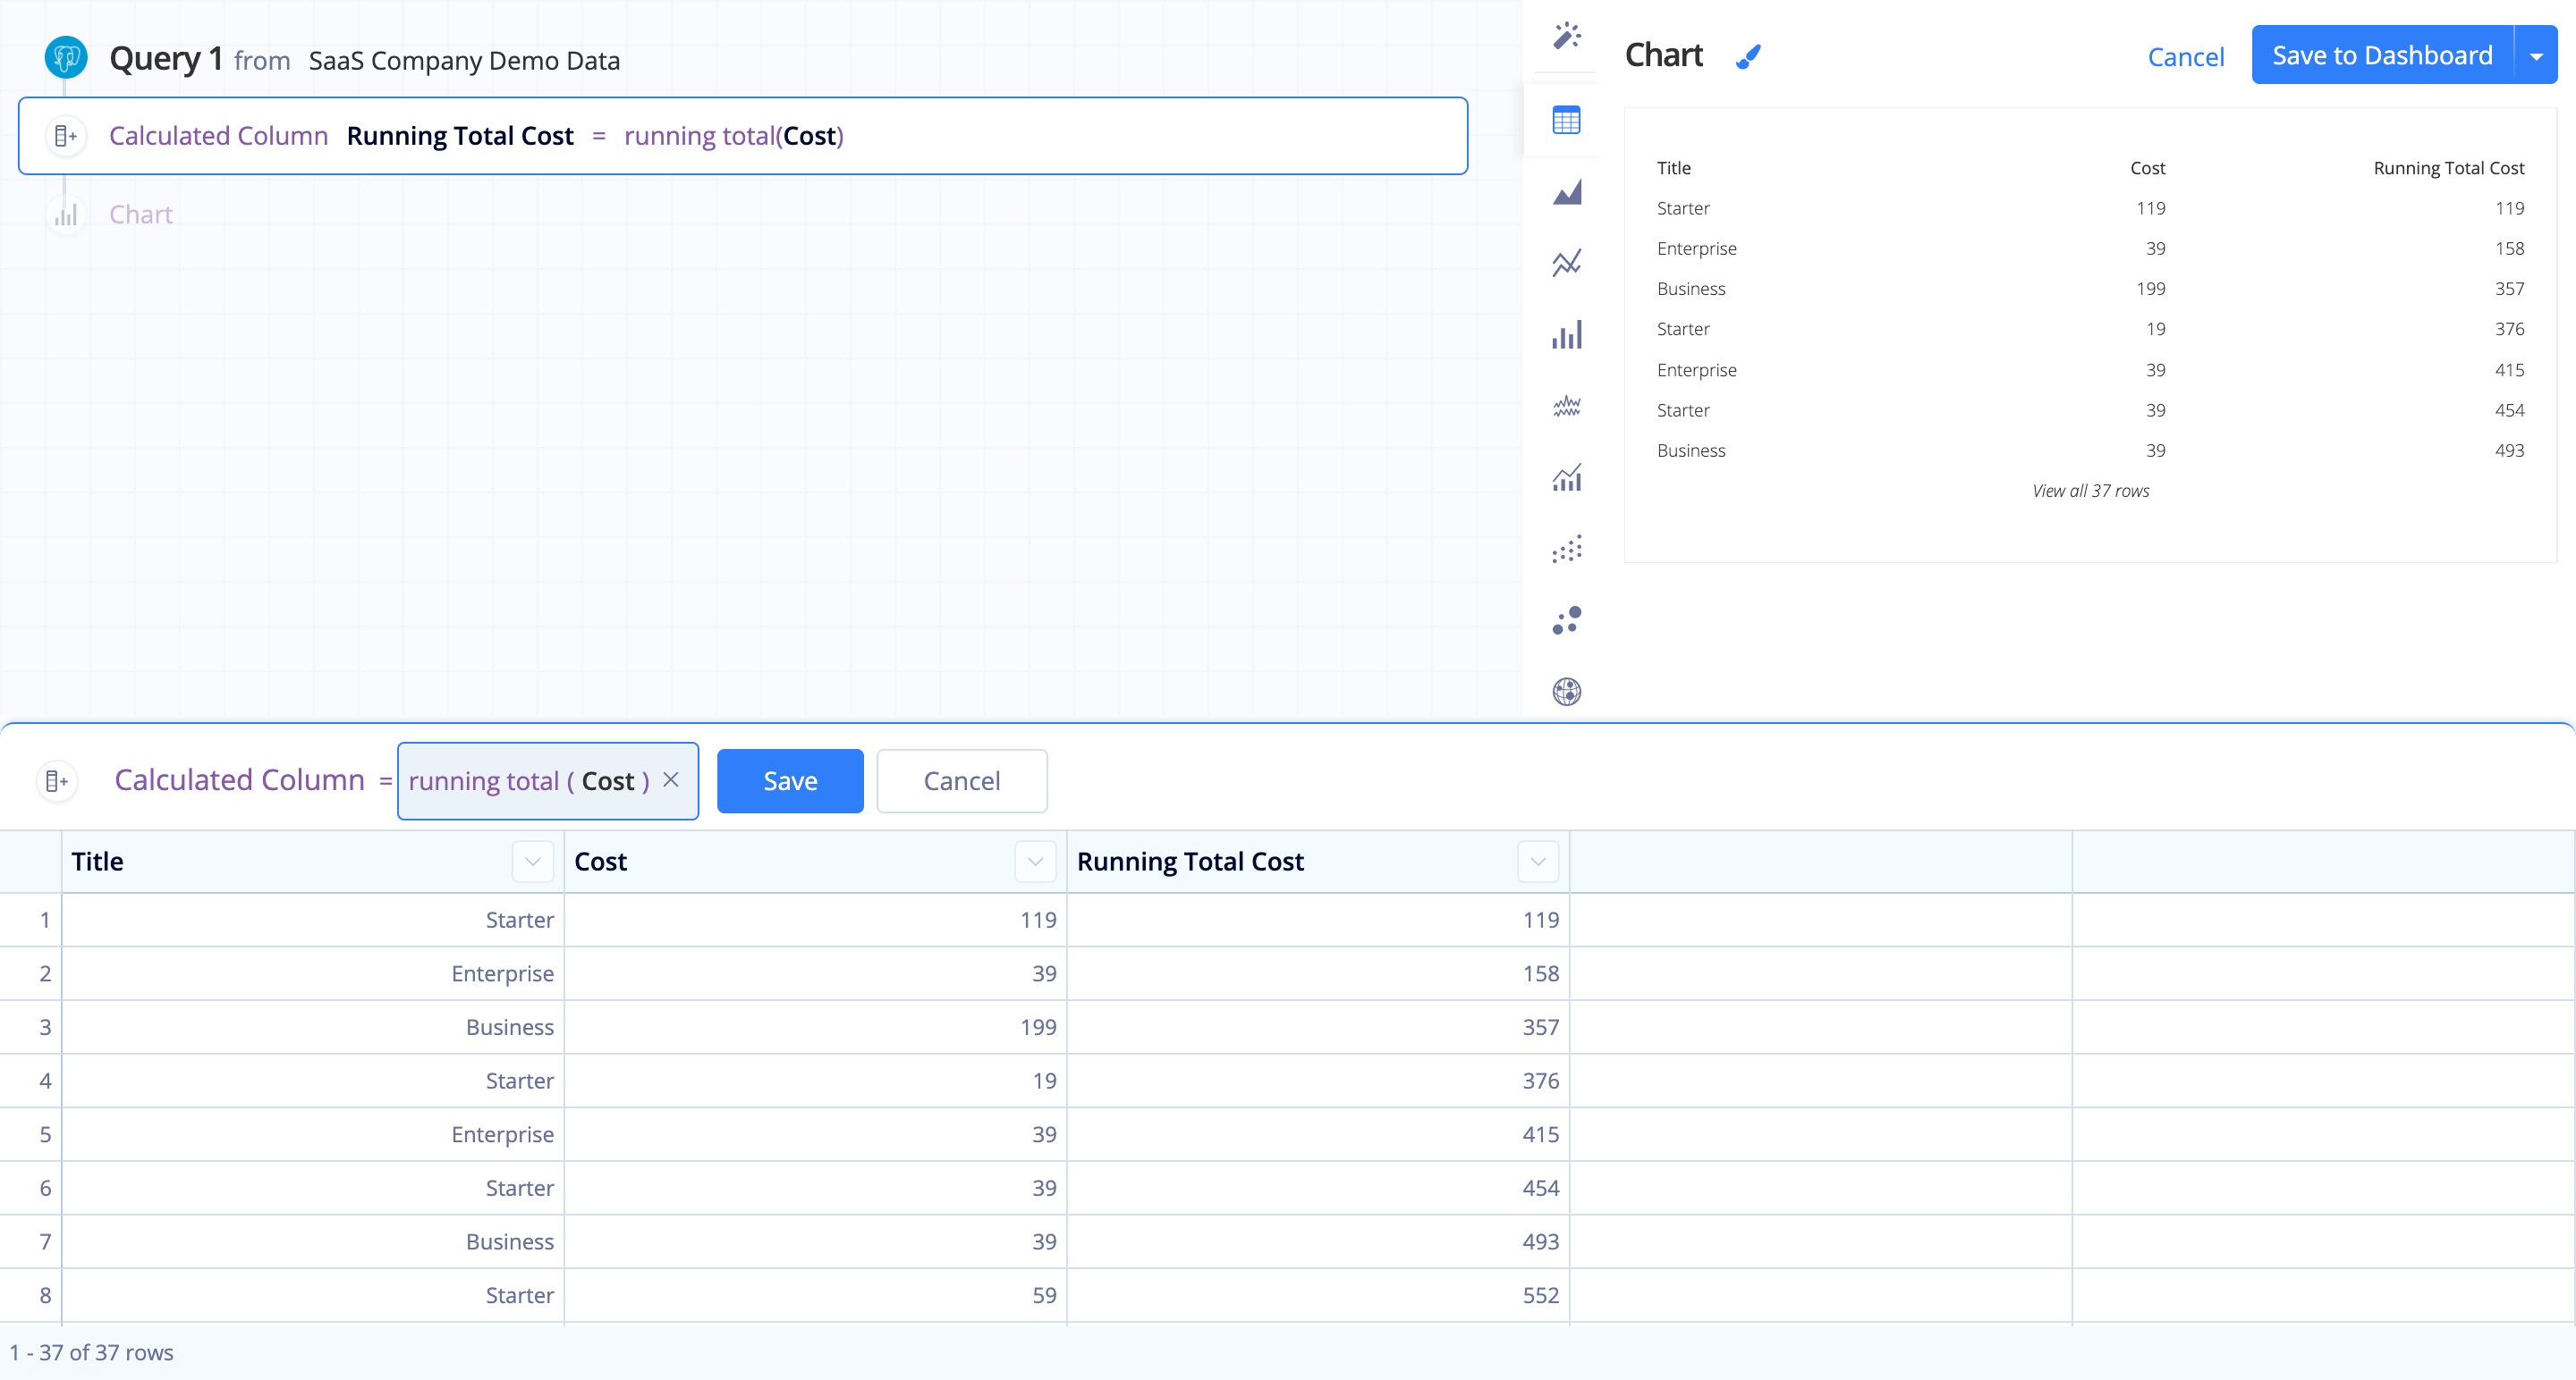The height and width of the screenshot is (1380, 2576).
Task: Click the Cancel button in toolbar
Action: pyautogui.click(x=961, y=779)
